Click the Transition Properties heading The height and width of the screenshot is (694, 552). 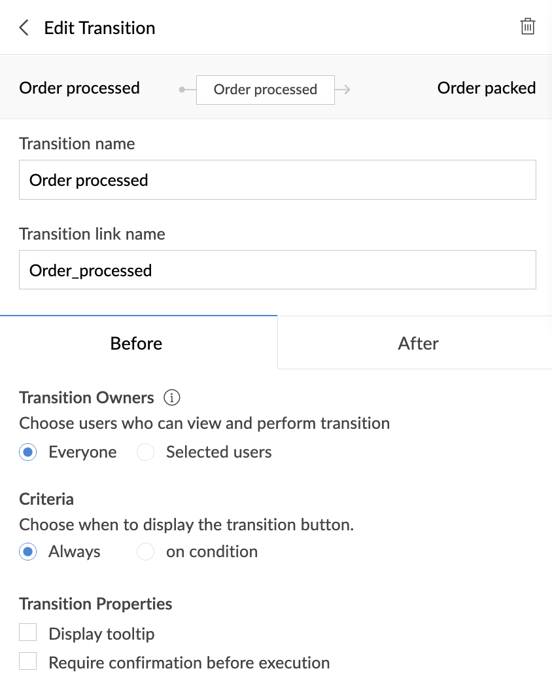pos(95,604)
